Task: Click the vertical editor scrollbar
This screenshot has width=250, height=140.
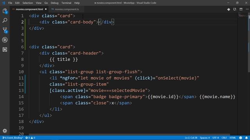Action: click(x=249, y=42)
